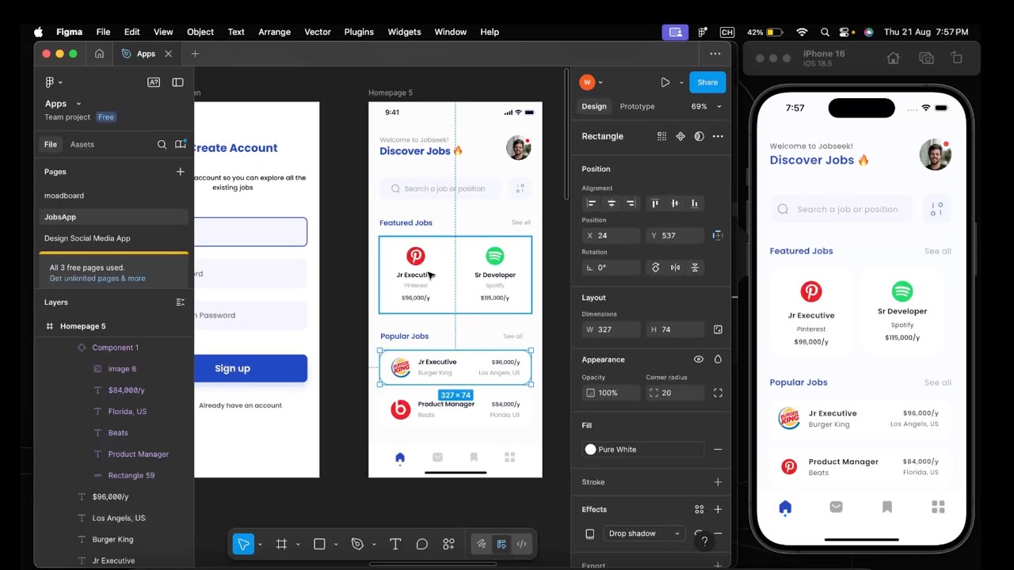The image size is (1014, 570).
Task: Switch to the Prototype tab
Action: [637, 106]
